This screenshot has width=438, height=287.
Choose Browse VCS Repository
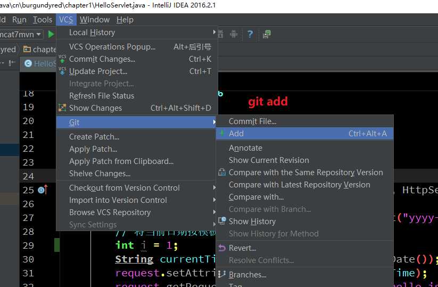[137, 212]
